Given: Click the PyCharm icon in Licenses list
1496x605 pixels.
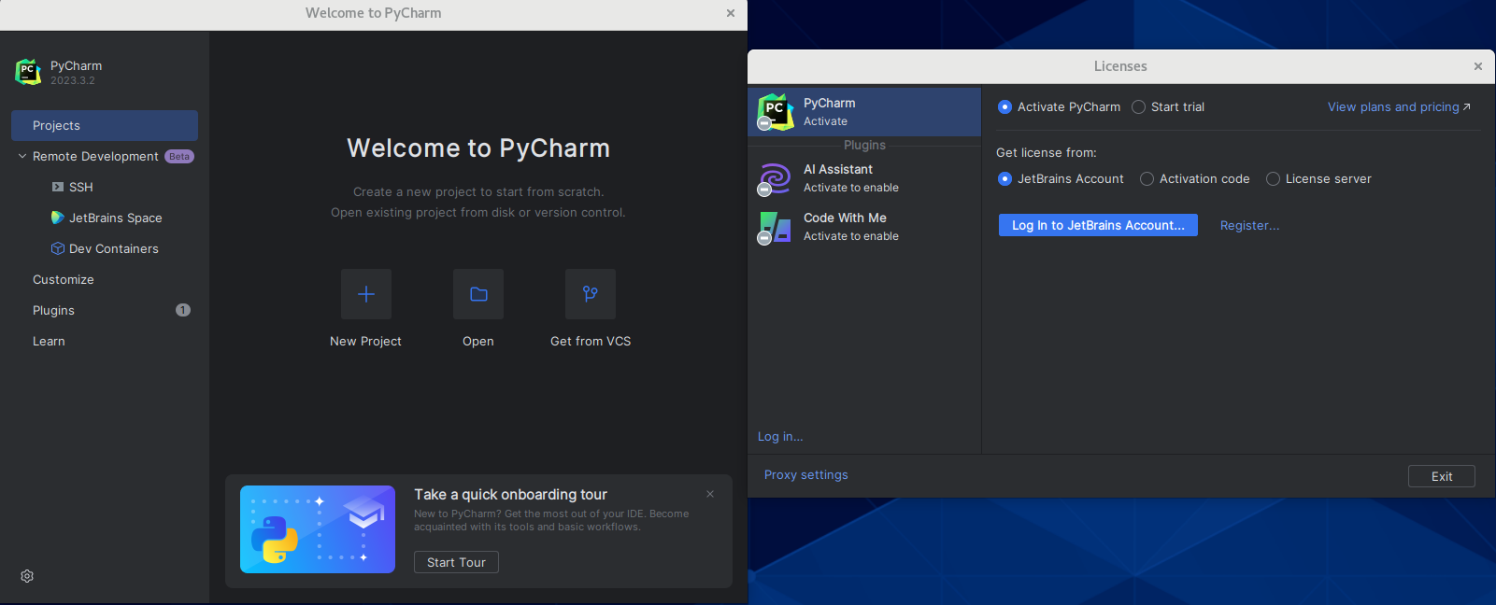Looking at the screenshot, I should pos(775,112).
